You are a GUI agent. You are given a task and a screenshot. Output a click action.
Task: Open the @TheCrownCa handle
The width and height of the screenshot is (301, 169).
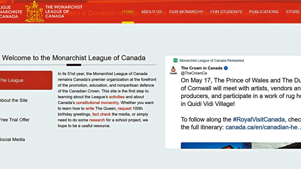pyautogui.click(x=194, y=73)
